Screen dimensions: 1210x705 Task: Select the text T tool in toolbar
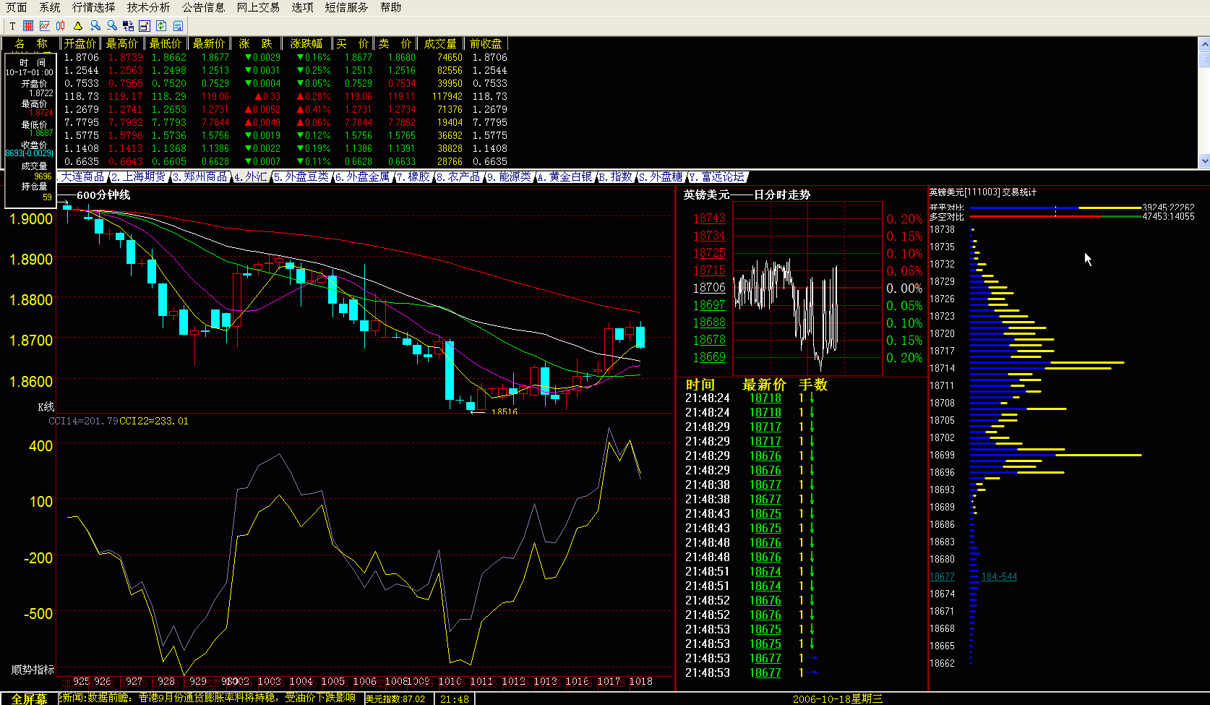tap(12, 26)
